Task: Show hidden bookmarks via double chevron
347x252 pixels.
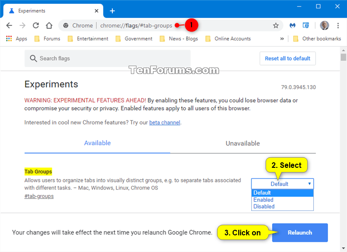Action: pyautogui.click(x=282, y=39)
